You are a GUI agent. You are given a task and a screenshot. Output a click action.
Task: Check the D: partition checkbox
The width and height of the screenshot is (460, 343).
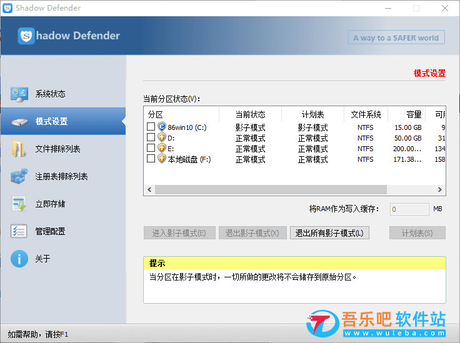151,137
